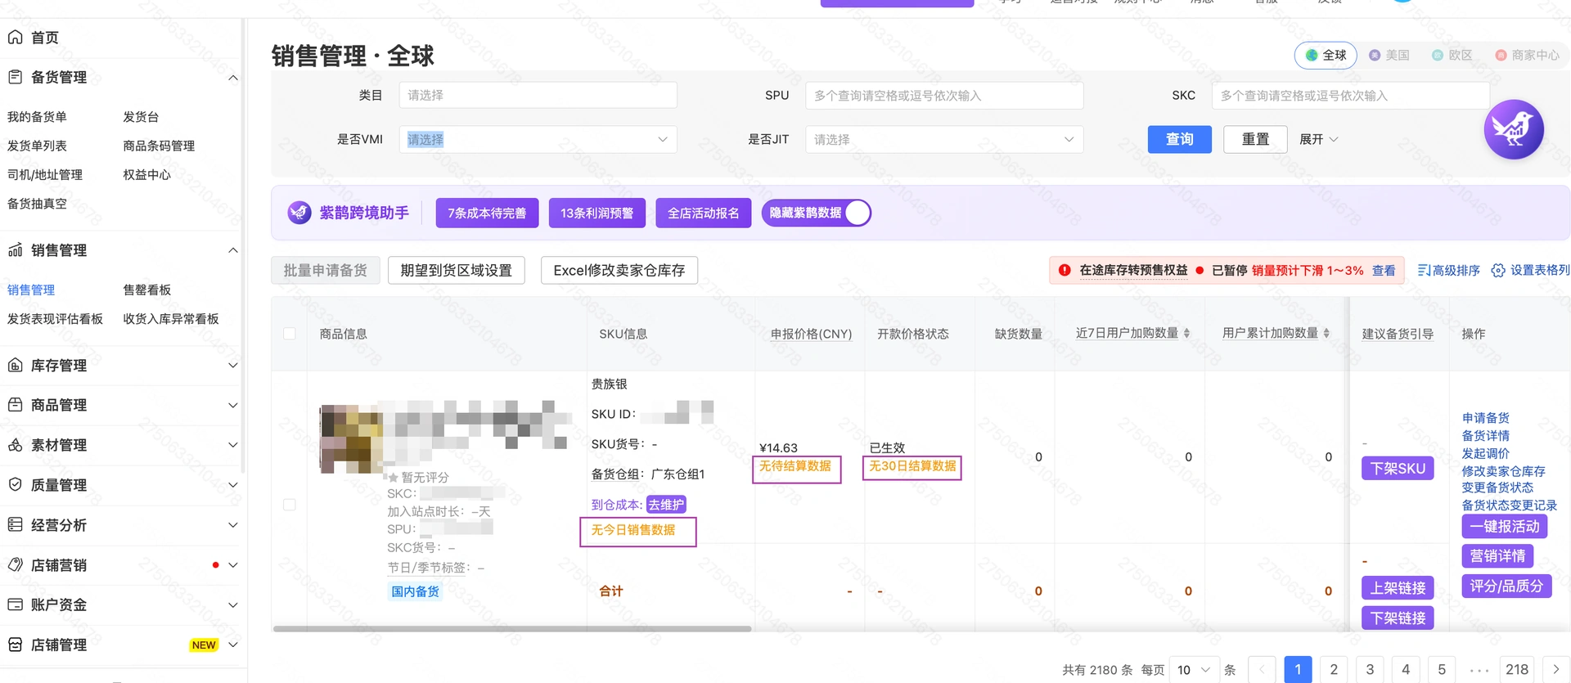Sort by 近7日用户加购数量 arrows

(x=1186, y=333)
